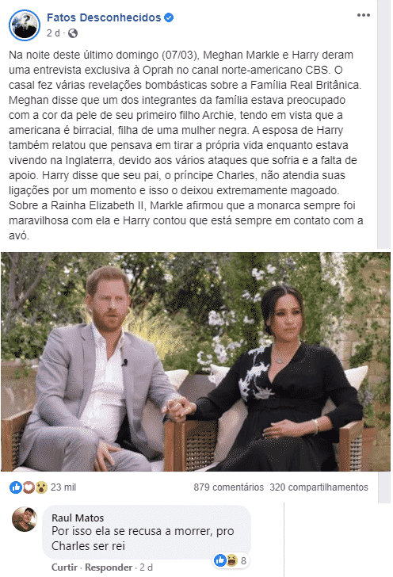The height and width of the screenshot is (577, 393).
Task: Click Curtir under the comment
Action: click(x=64, y=567)
